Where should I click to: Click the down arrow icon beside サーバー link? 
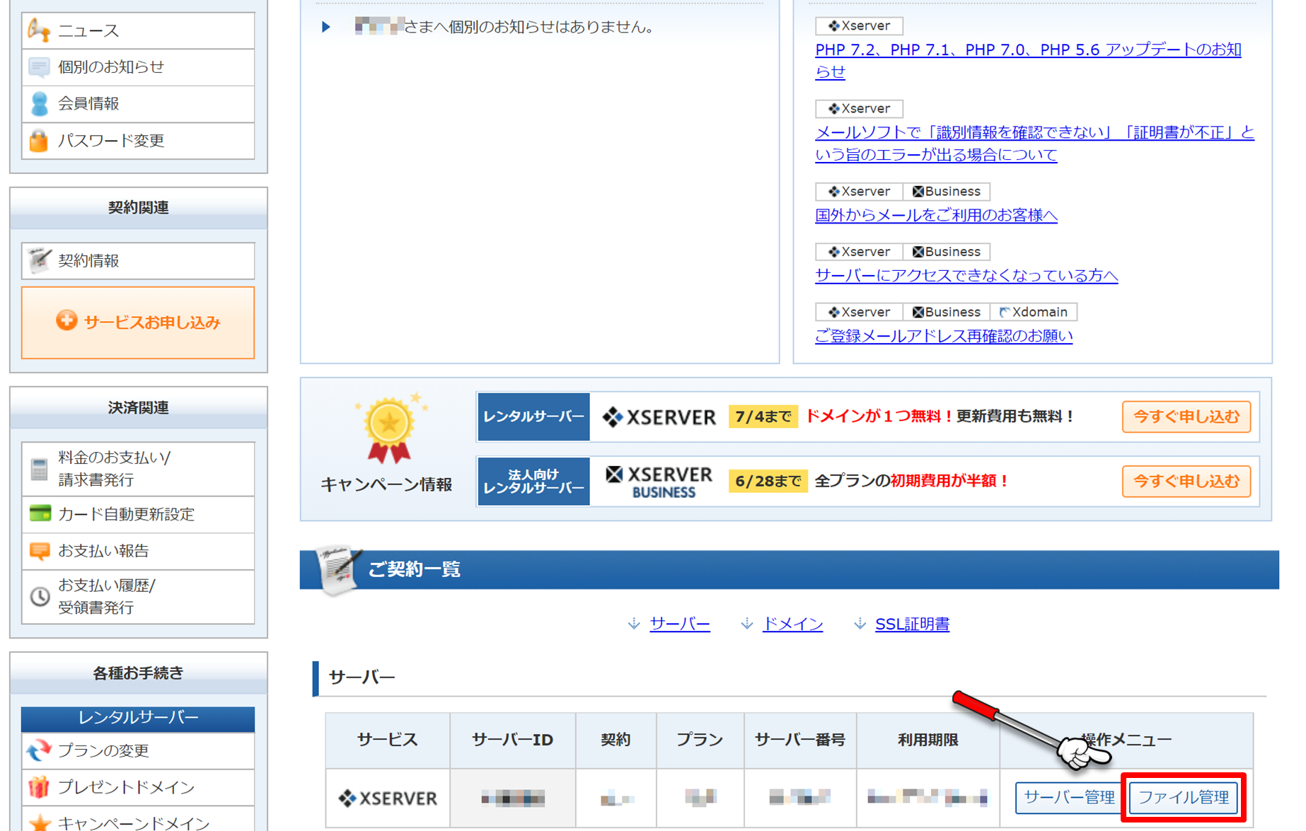[x=634, y=624]
